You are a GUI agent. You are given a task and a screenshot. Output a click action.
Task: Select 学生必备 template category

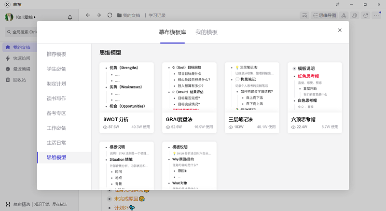coord(56,69)
